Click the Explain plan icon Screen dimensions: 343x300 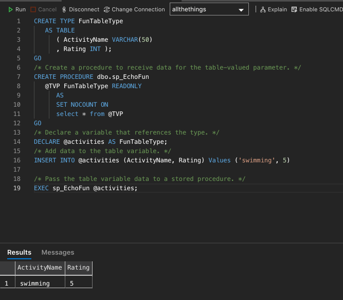point(263,9)
